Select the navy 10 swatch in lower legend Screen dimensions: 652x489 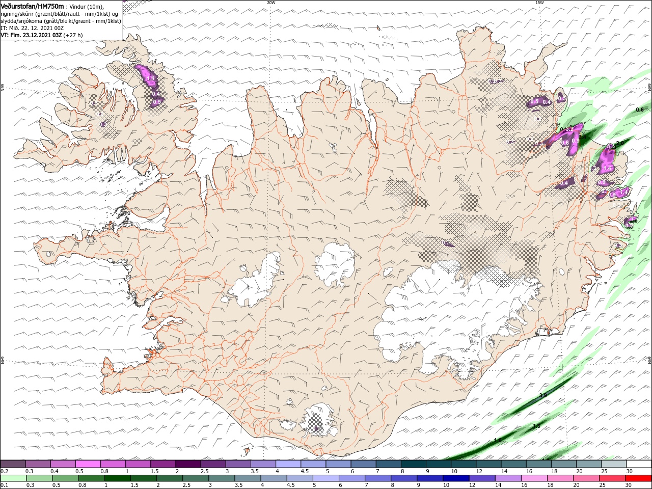pos(456,478)
